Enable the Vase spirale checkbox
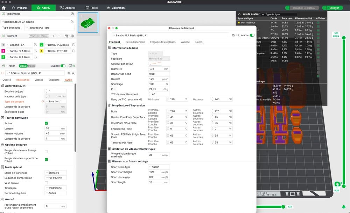This screenshot has height=213, width=350. (46, 183)
